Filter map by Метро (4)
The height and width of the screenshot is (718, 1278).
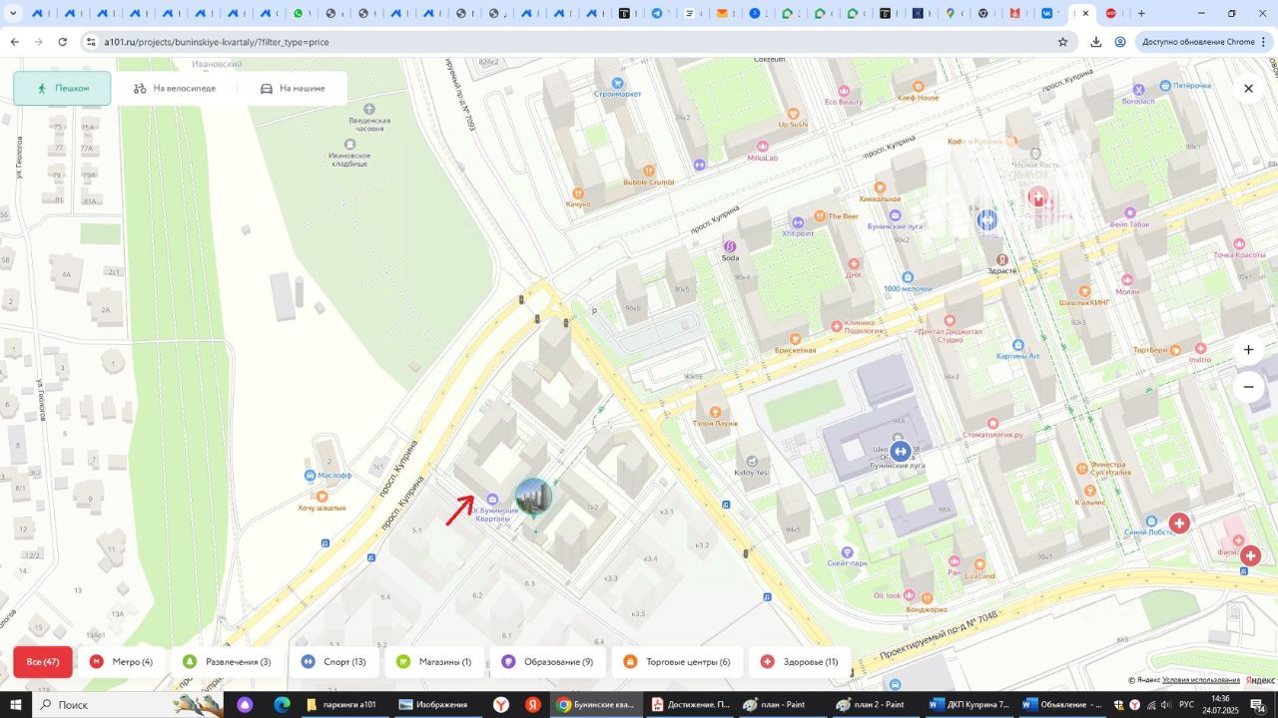coord(122,662)
